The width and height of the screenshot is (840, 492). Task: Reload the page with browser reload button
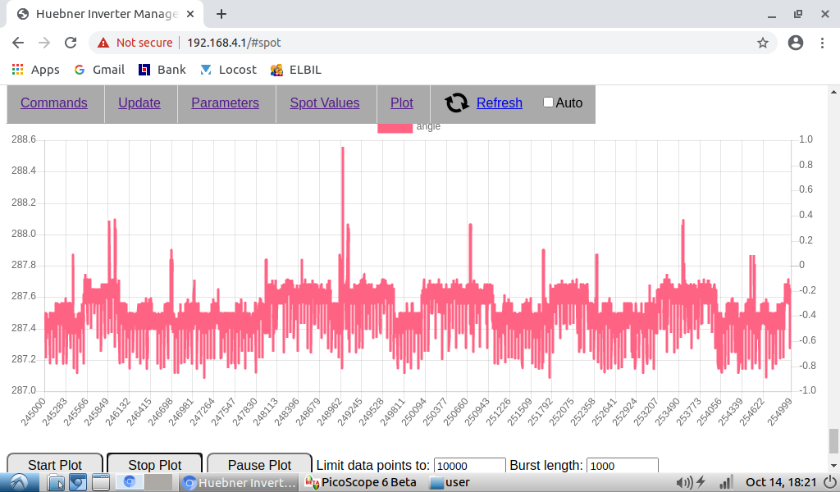tap(71, 43)
